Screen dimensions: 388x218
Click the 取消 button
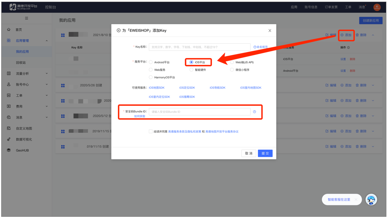click(249, 153)
